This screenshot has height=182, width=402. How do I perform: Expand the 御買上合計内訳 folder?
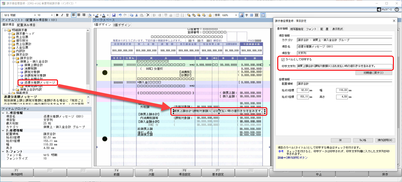point(13,89)
